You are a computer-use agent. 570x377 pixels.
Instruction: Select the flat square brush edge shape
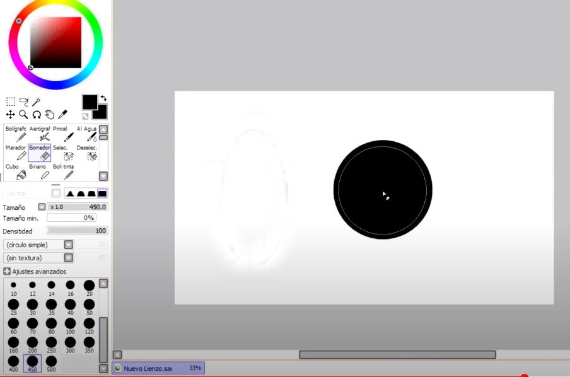tap(102, 194)
